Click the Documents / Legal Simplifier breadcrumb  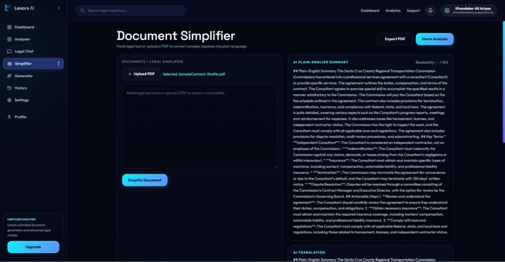152,61
